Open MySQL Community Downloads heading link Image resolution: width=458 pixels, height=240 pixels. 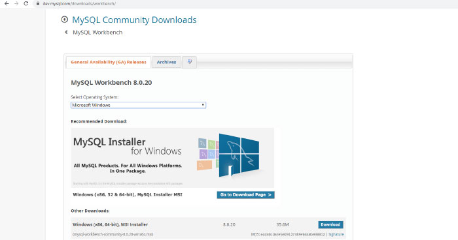(134, 20)
